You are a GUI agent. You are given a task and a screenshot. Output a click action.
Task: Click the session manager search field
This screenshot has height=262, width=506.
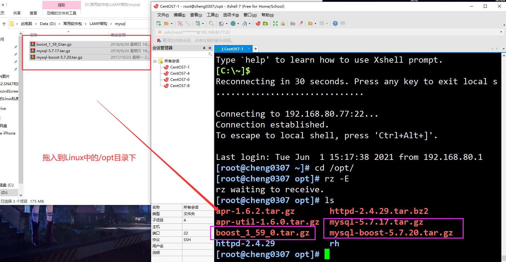pos(182,54)
